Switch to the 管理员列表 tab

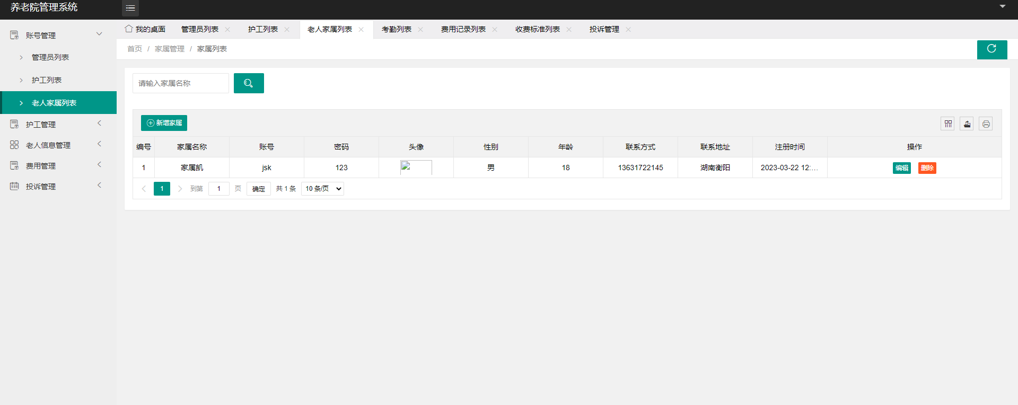200,29
